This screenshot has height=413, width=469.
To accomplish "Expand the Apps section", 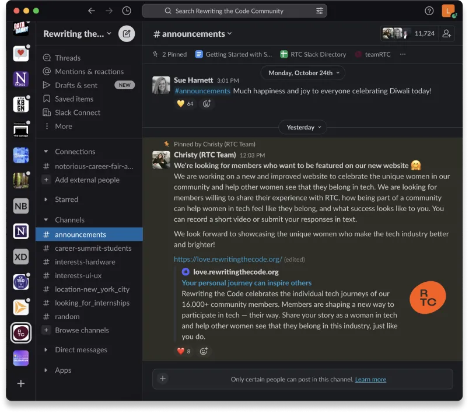I will [x=45, y=370].
